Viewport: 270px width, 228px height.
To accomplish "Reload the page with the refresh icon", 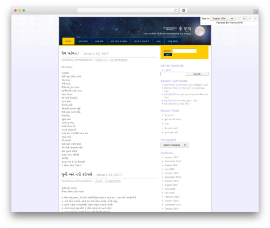I will (x=175, y=10).
